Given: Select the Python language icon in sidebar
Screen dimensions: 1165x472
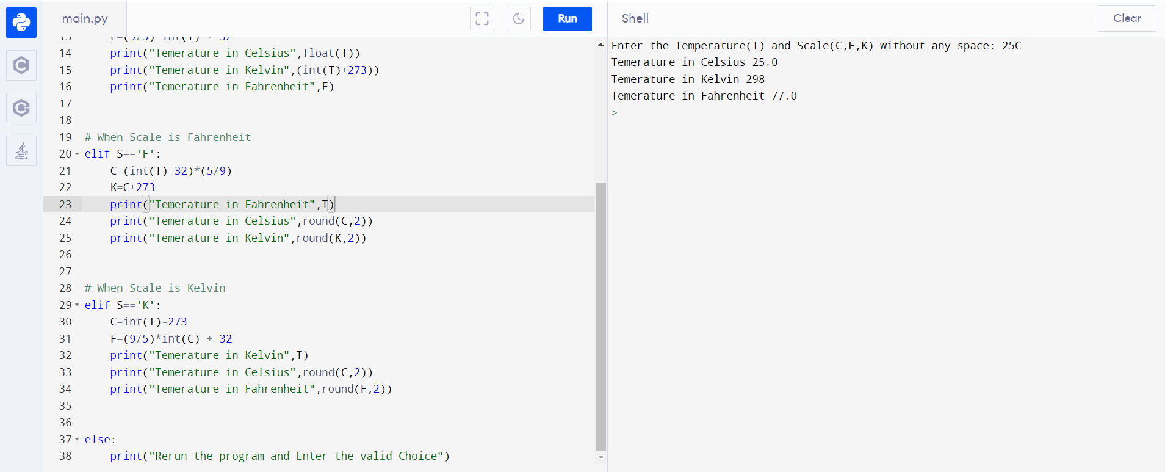Looking at the screenshot, I should point(21,23).
